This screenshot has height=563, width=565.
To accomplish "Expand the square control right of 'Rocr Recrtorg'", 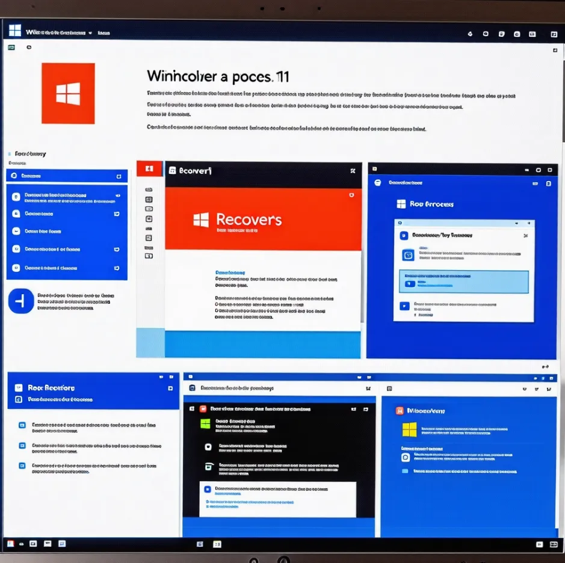I will (170, 389).
